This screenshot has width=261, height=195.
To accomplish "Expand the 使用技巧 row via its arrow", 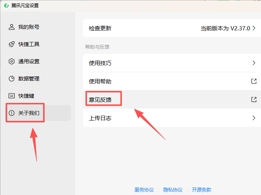I will (254, 63).
